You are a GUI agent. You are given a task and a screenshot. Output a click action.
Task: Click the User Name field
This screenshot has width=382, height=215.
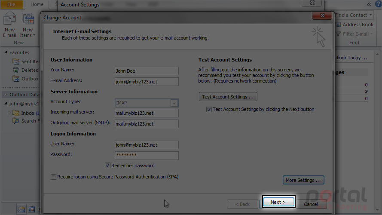(x=147, y=145)
